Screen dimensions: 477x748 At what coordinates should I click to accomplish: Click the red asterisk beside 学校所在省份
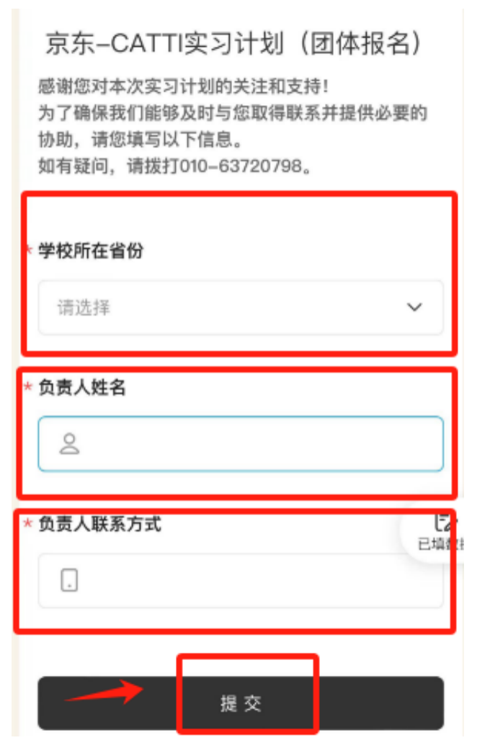(29, 249)
